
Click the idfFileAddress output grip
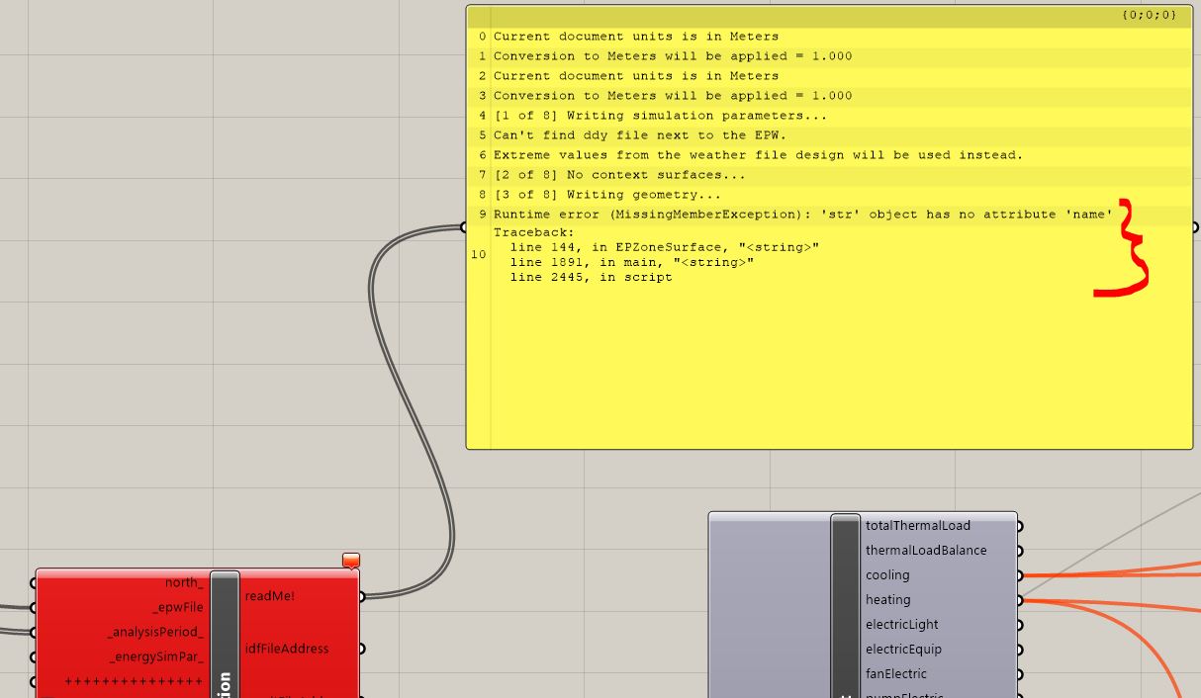pos(362,649)
